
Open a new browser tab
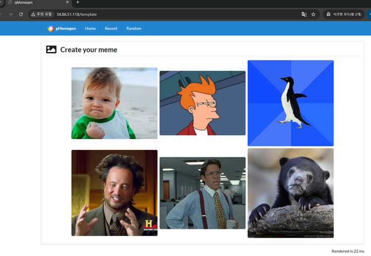point(78,2)
